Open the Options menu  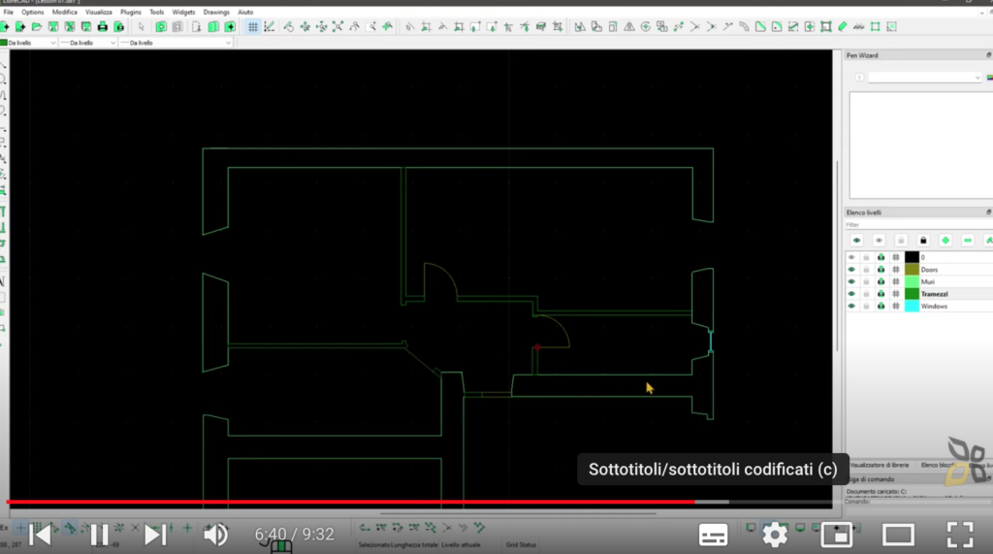pos(33,12)
